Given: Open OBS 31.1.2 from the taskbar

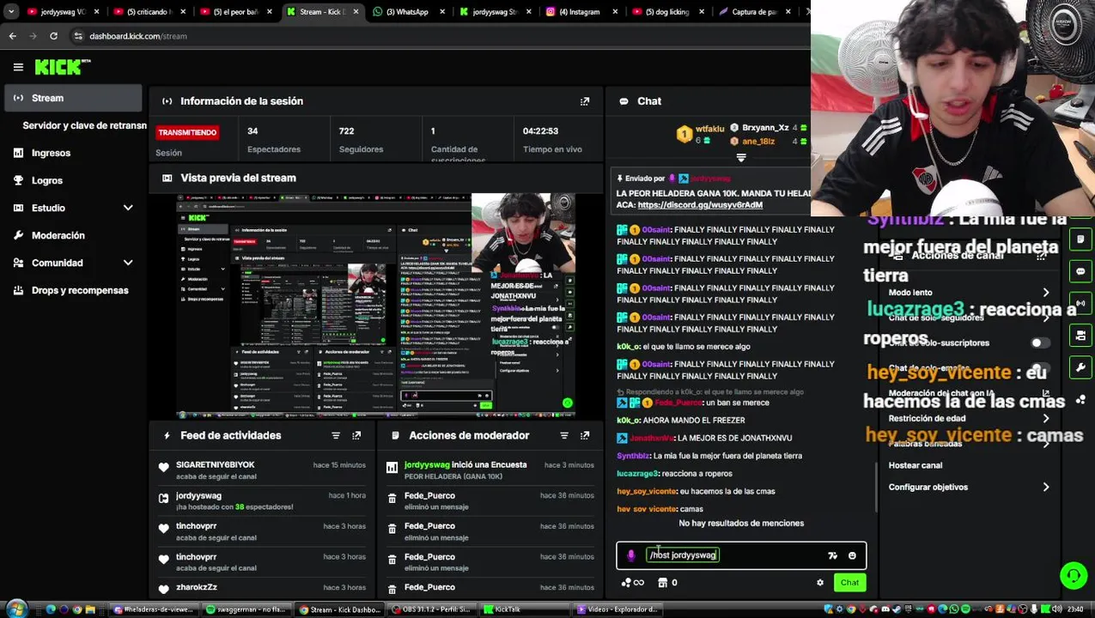Looking at the screenshot, I should 431,609.
